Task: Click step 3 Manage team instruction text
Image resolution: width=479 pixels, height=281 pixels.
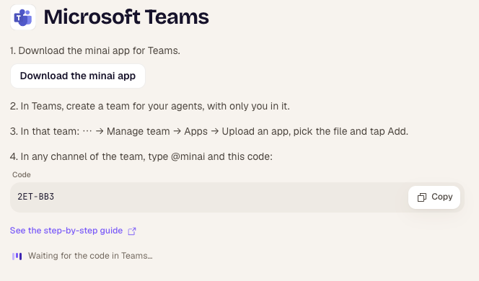Action: coord(209,132)
